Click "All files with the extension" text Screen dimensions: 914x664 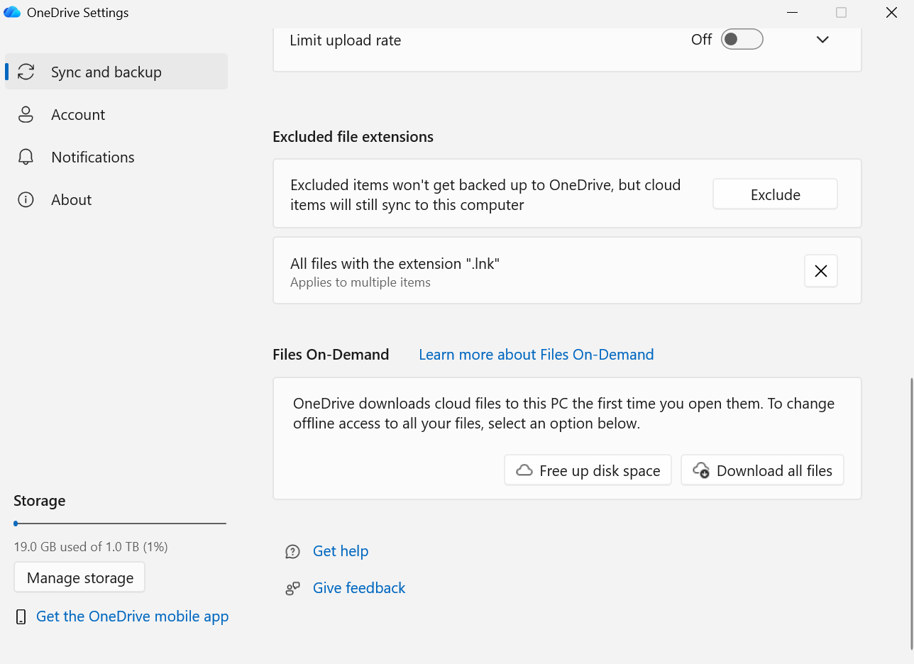(x=395, y=264)
